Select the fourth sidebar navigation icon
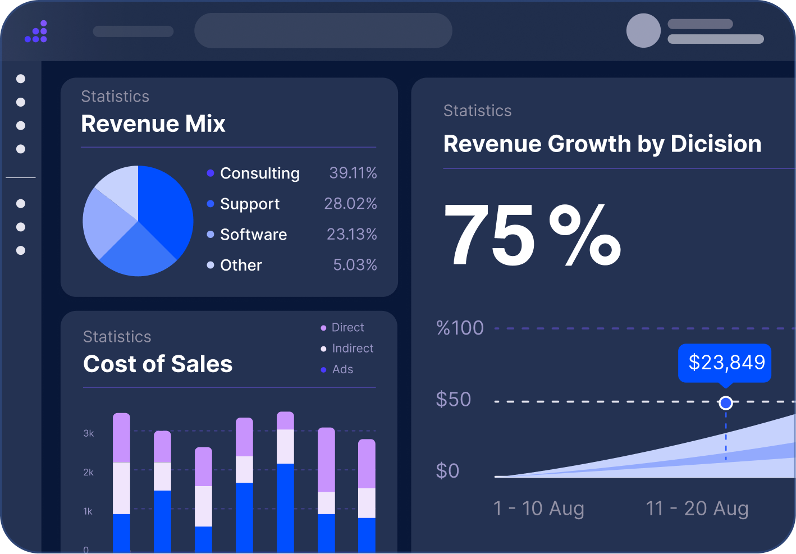The image size is (796, 554). point(21,148)
